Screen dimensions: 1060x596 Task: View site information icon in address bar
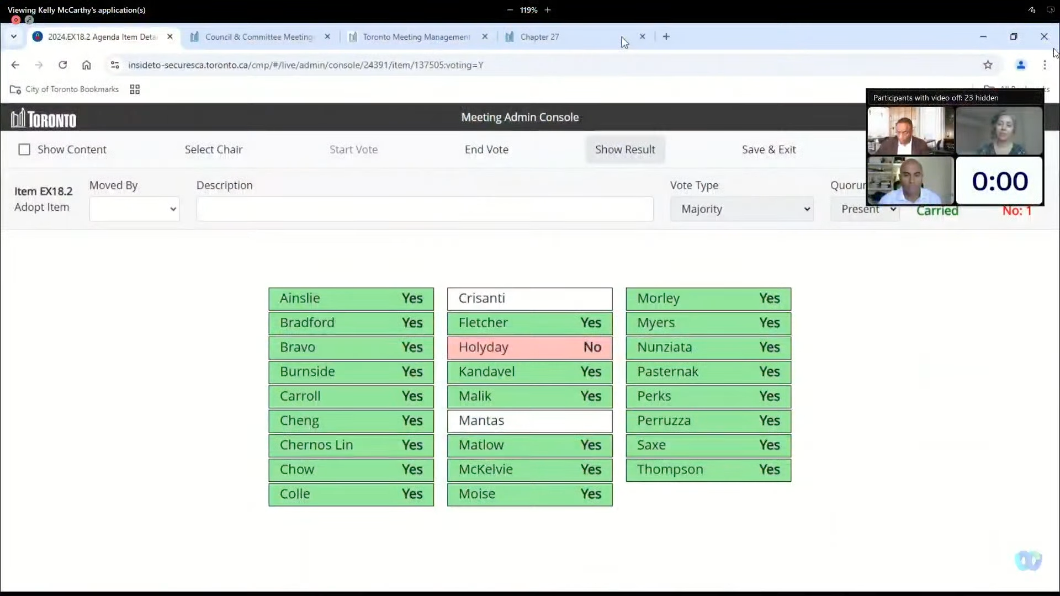point(115,65)
